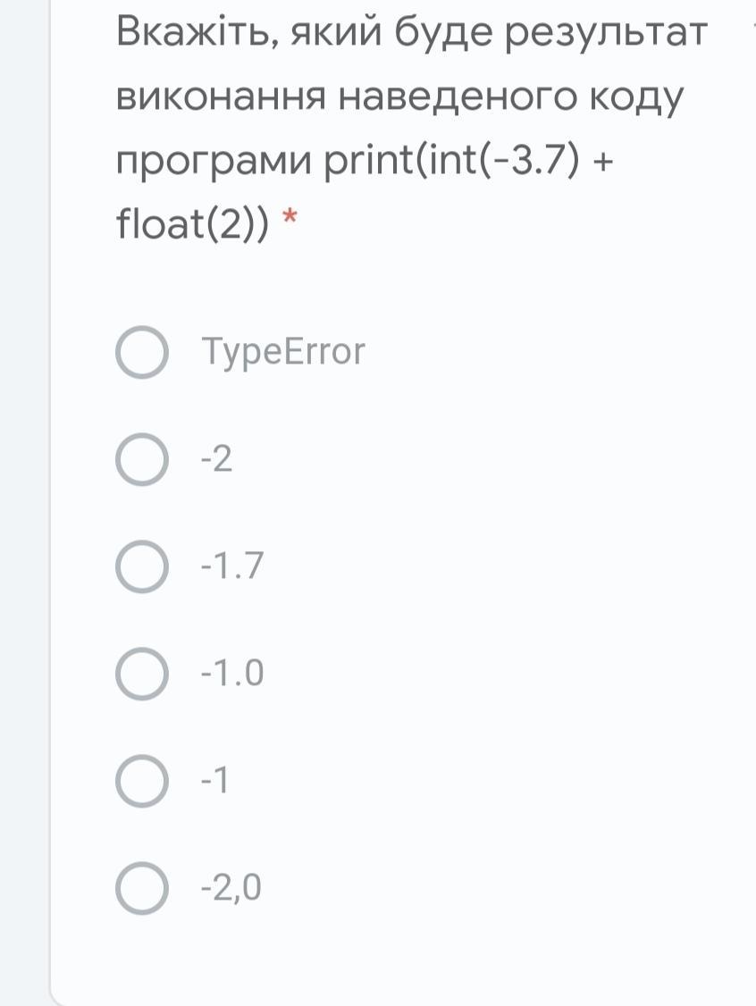Click the "-2,0" answer label text
Viewport: 756px width, 1006px height.
(231, 889)
